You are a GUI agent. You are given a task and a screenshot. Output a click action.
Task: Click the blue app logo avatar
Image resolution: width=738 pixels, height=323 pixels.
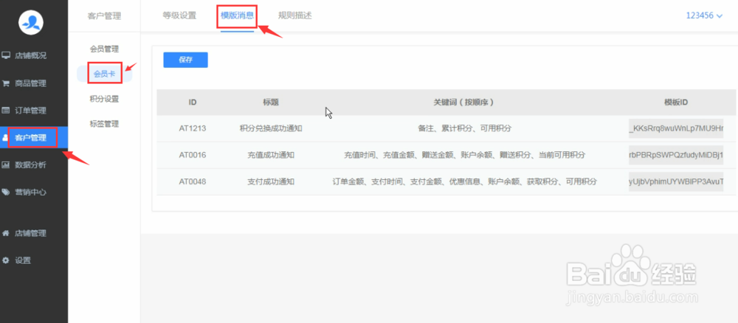(x=31, y=22)
